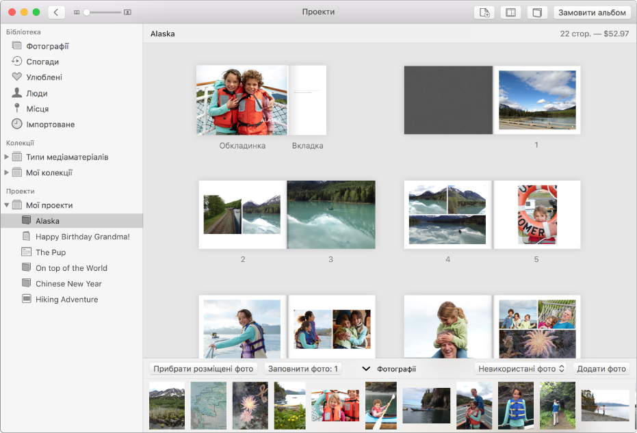Collapse the Мої проекти folder
The image size is (637, 433).
coord(8,205)
